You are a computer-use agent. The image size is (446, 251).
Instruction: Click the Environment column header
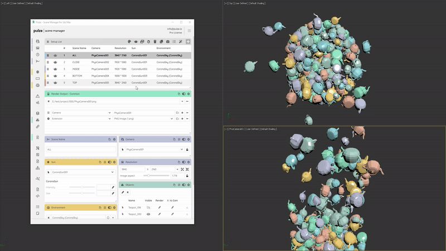tap(163, 48)
